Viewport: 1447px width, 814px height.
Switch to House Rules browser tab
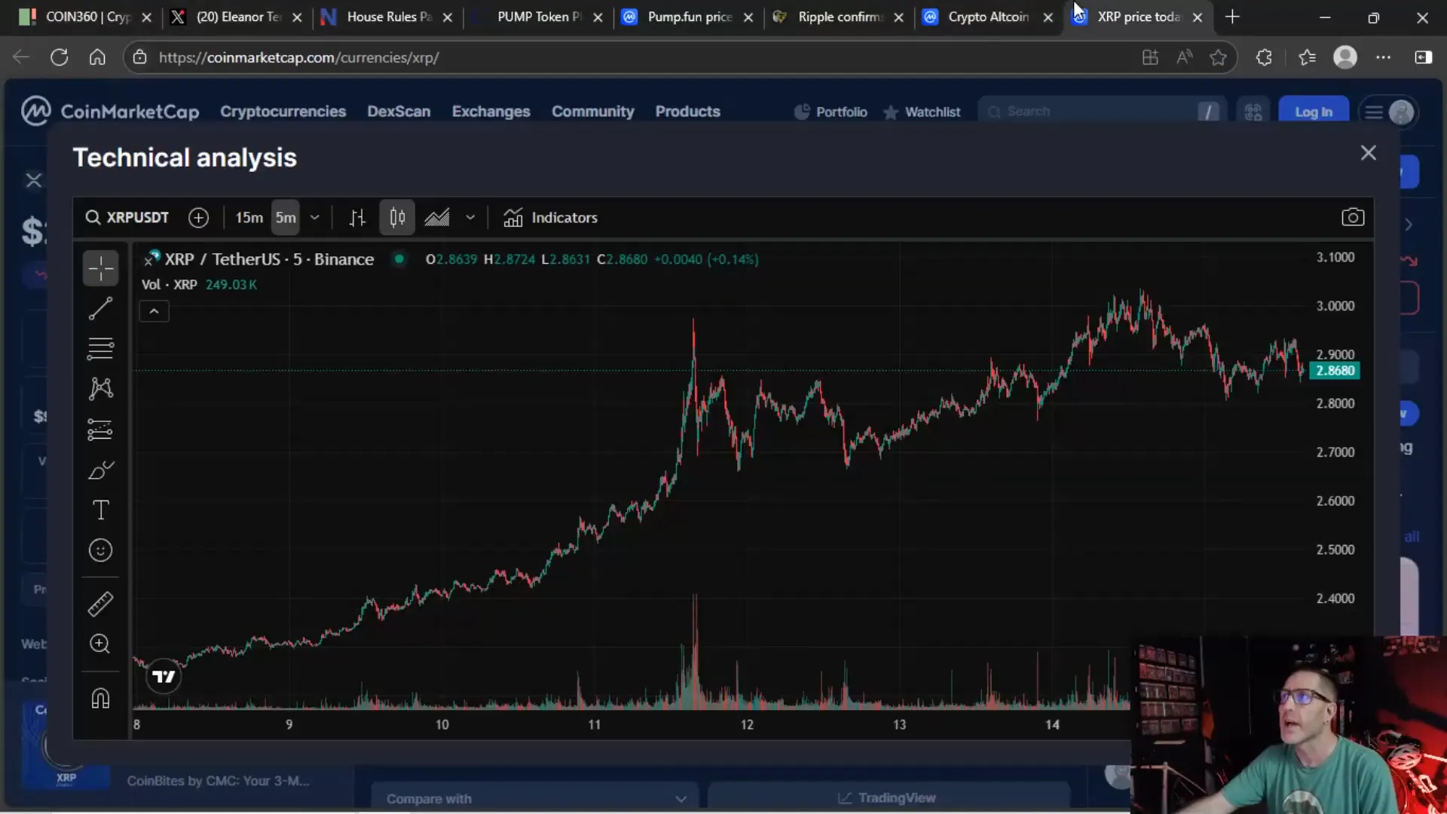pos(386,17)
